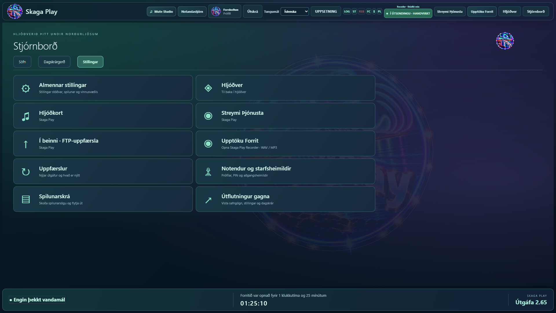Open Upptöku Forrit from the top bar
Image resolution: width=556 pixels, height=313 pixels.
pyautogui.click(x=482, y=12)
